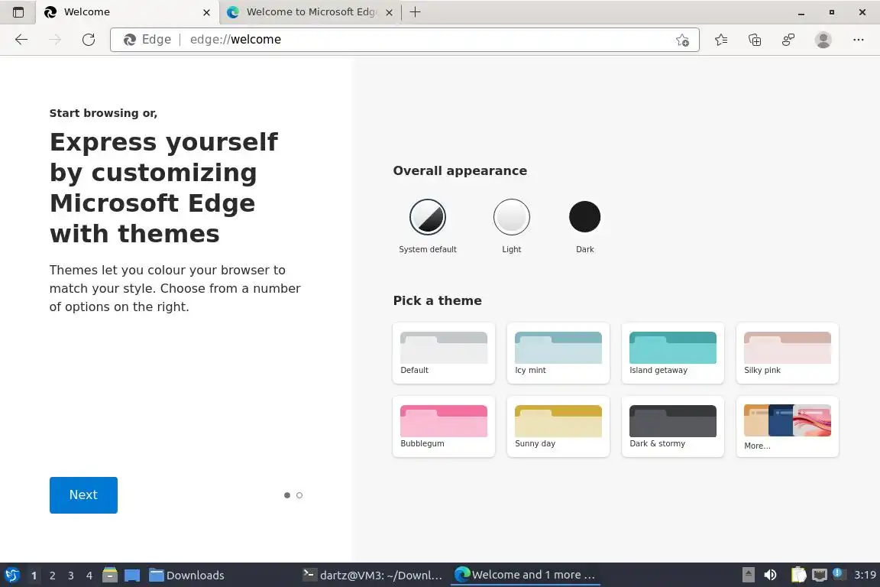Switch to the dartz@VM3 terminal window
The image size is (880, 587).
coord(373,575)
